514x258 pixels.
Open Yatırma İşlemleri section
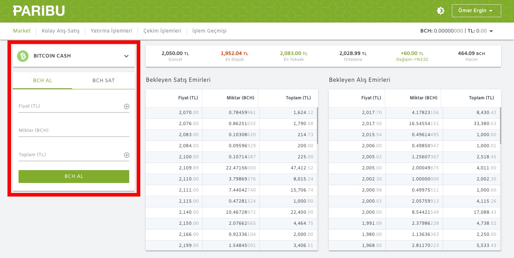111,31
